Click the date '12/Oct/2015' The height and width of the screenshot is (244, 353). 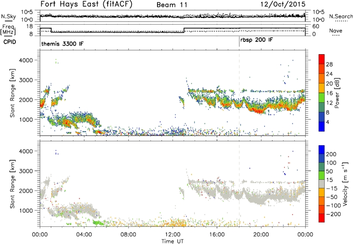[x=283, y=4]
